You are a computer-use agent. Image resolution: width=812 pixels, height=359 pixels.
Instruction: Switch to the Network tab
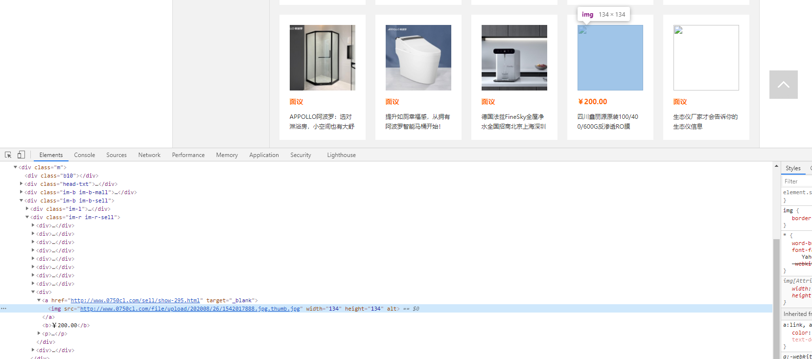click(149, 155)
